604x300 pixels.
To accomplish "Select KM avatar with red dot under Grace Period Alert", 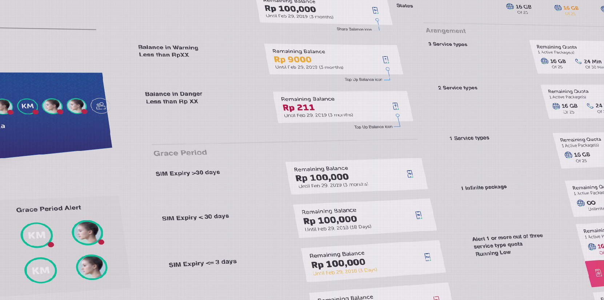I will point(37,235).
